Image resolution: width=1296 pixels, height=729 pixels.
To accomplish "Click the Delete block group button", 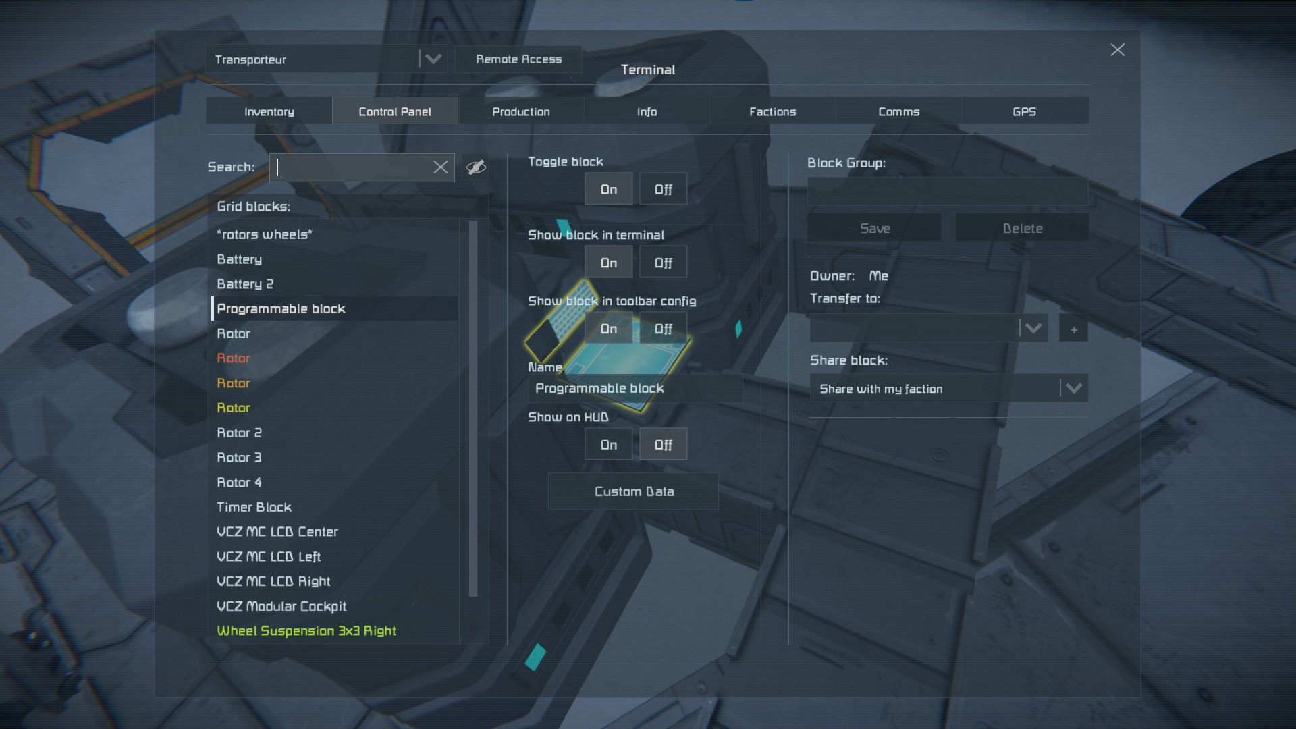I will (1022, 228).
